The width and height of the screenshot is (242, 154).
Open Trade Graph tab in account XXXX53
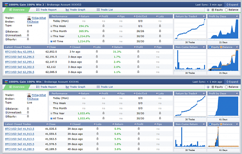pyautogui.click(x=76, y=10)
